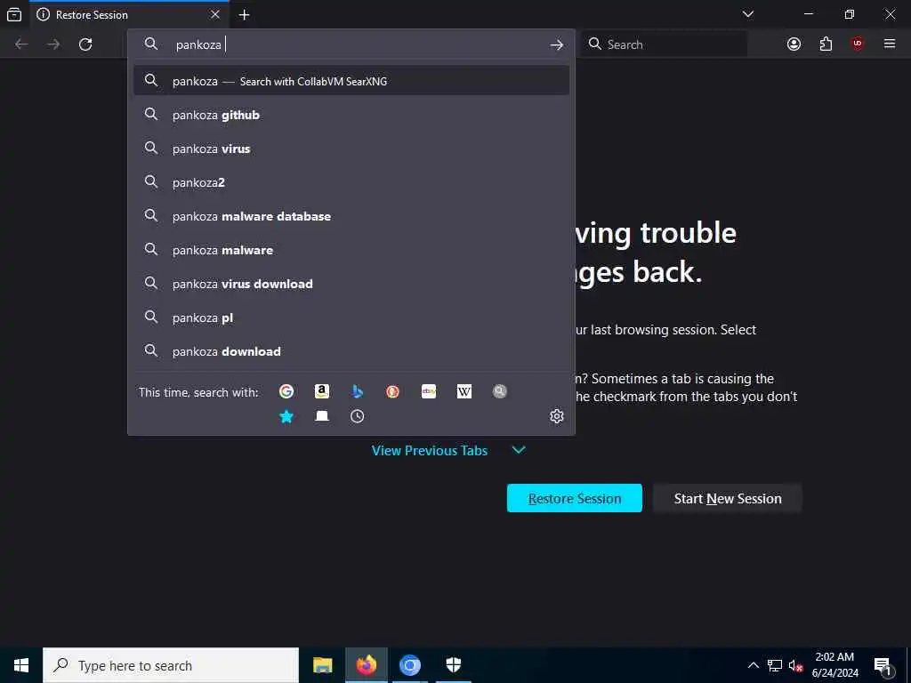The width and height of the screenshot is (911, 683).
Task: Open Windows Security shield on taskbar
Action: 453,665
